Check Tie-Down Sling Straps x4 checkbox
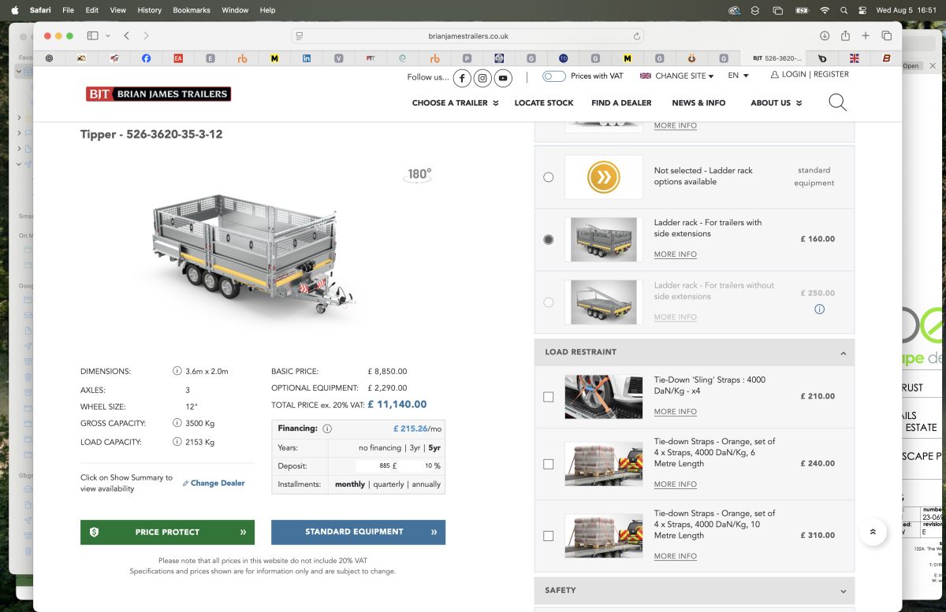Screen dimensions: 946x612 549,397
